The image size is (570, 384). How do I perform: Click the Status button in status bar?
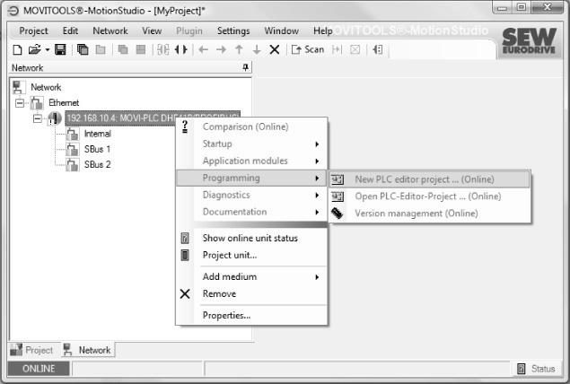click(537, 369)
